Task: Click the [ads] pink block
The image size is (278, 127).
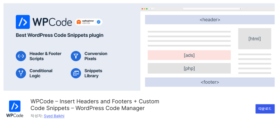Action: (x=189, y=55)
